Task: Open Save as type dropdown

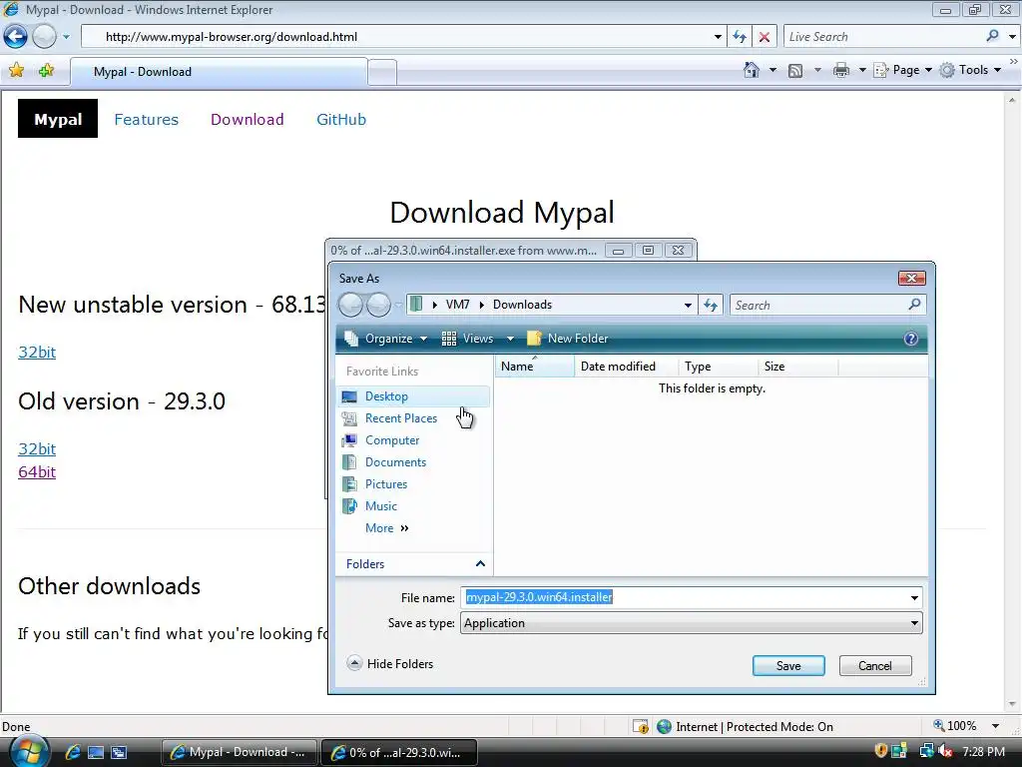Action: (x=691, y=623)
